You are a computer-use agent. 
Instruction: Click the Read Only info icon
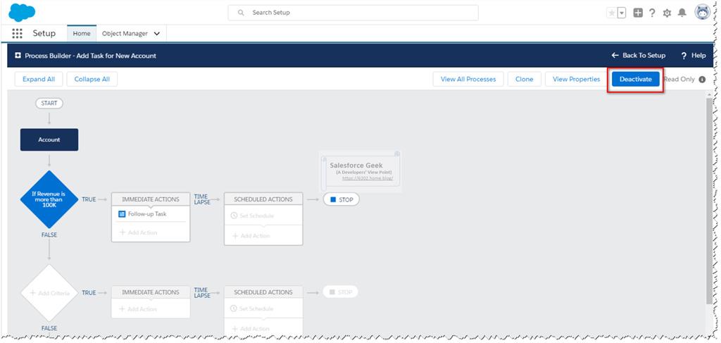point(702,79)
